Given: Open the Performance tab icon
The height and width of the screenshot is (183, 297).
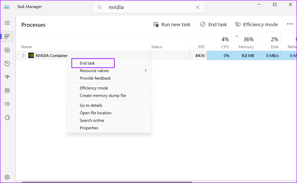Looking at the screenshot, I should 7,50.
